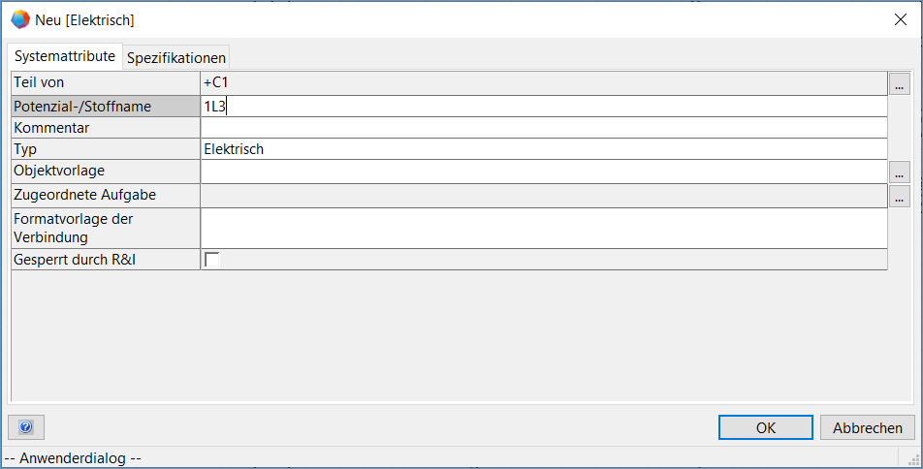Screen dimensions: 923x469
Task: Confirm the dialog with OK
Action: [765, 427]
